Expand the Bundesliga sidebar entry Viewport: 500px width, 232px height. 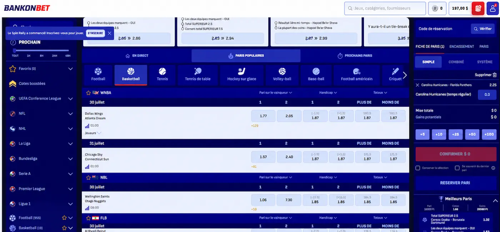pos(70,159)
